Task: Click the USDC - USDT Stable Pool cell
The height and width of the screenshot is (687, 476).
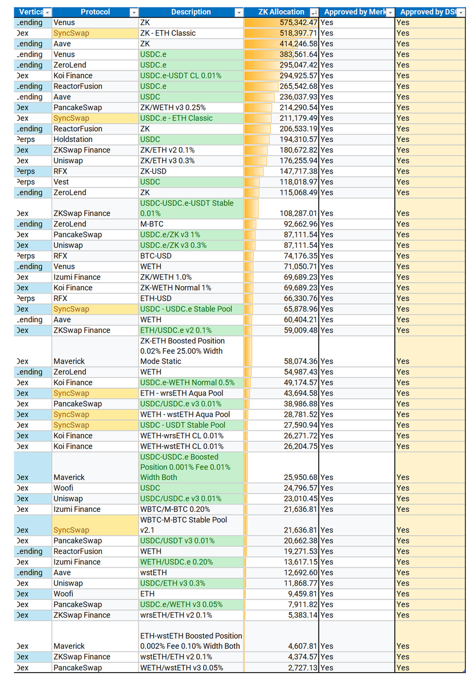Action: pos(191,425)
